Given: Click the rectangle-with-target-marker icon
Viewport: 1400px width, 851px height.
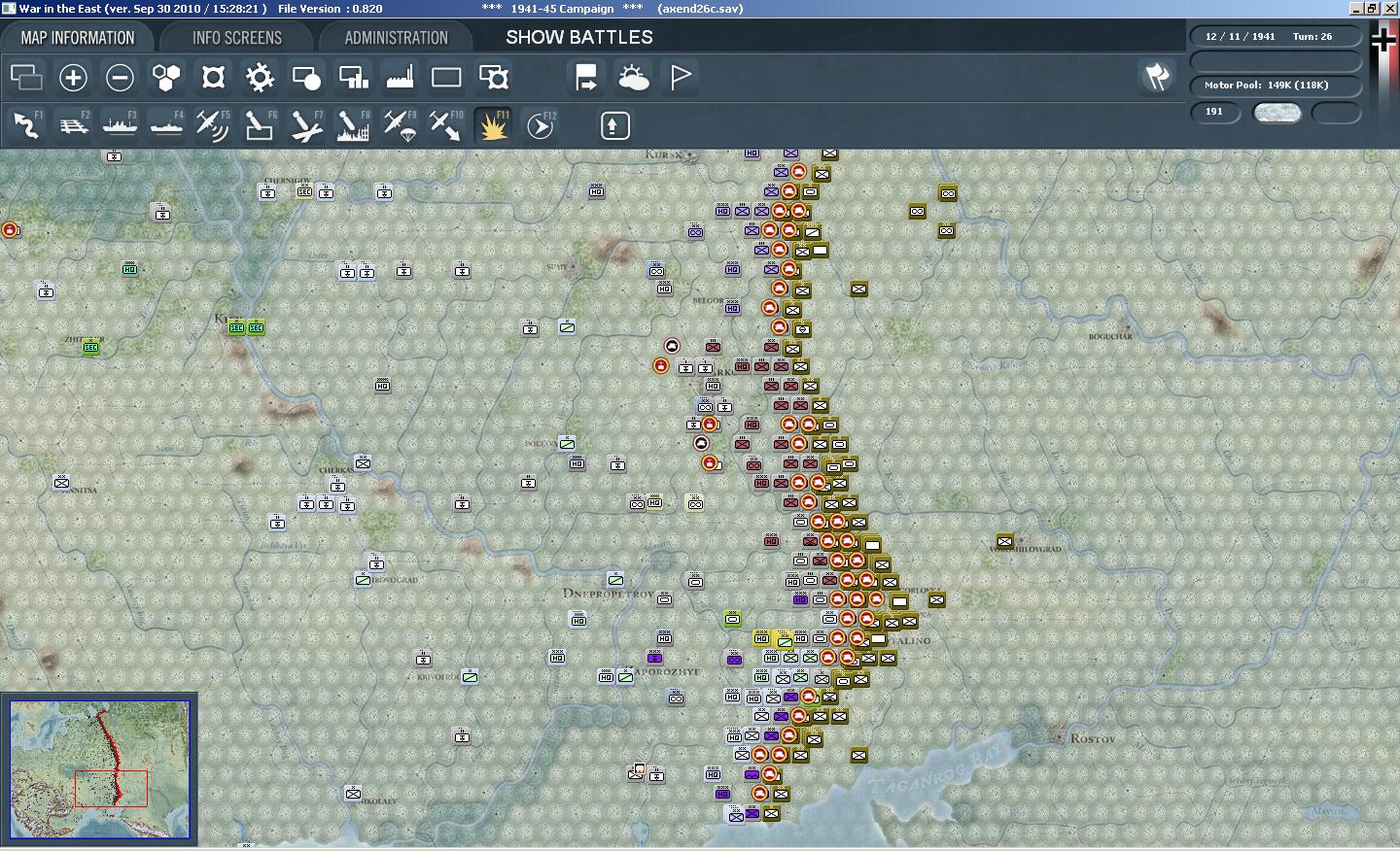Looking at the screenshot, I should tap(493, 78).
